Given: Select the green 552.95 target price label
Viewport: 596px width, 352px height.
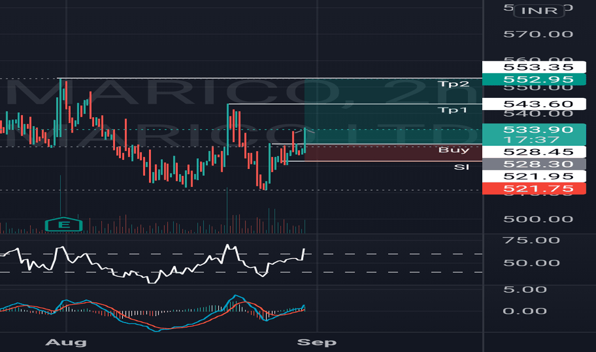Looking at the screenshot, I should click(x=534, y=79).
